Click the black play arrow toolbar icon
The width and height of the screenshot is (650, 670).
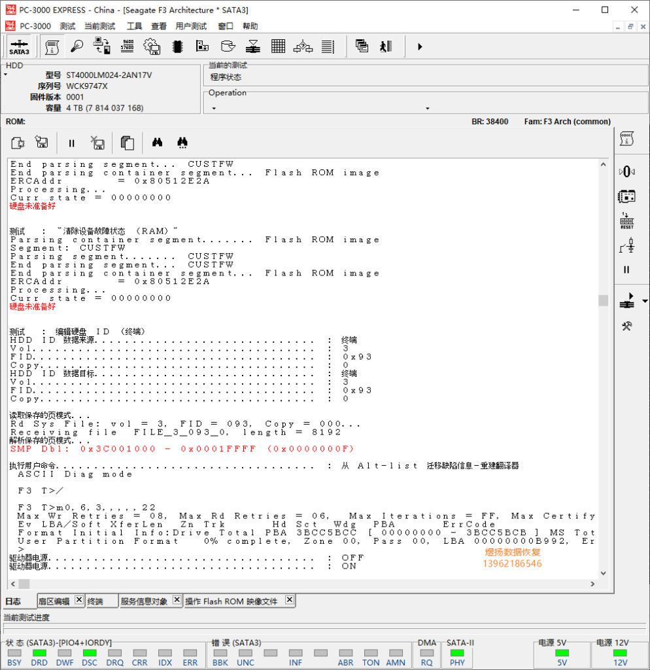coord(420,46)
